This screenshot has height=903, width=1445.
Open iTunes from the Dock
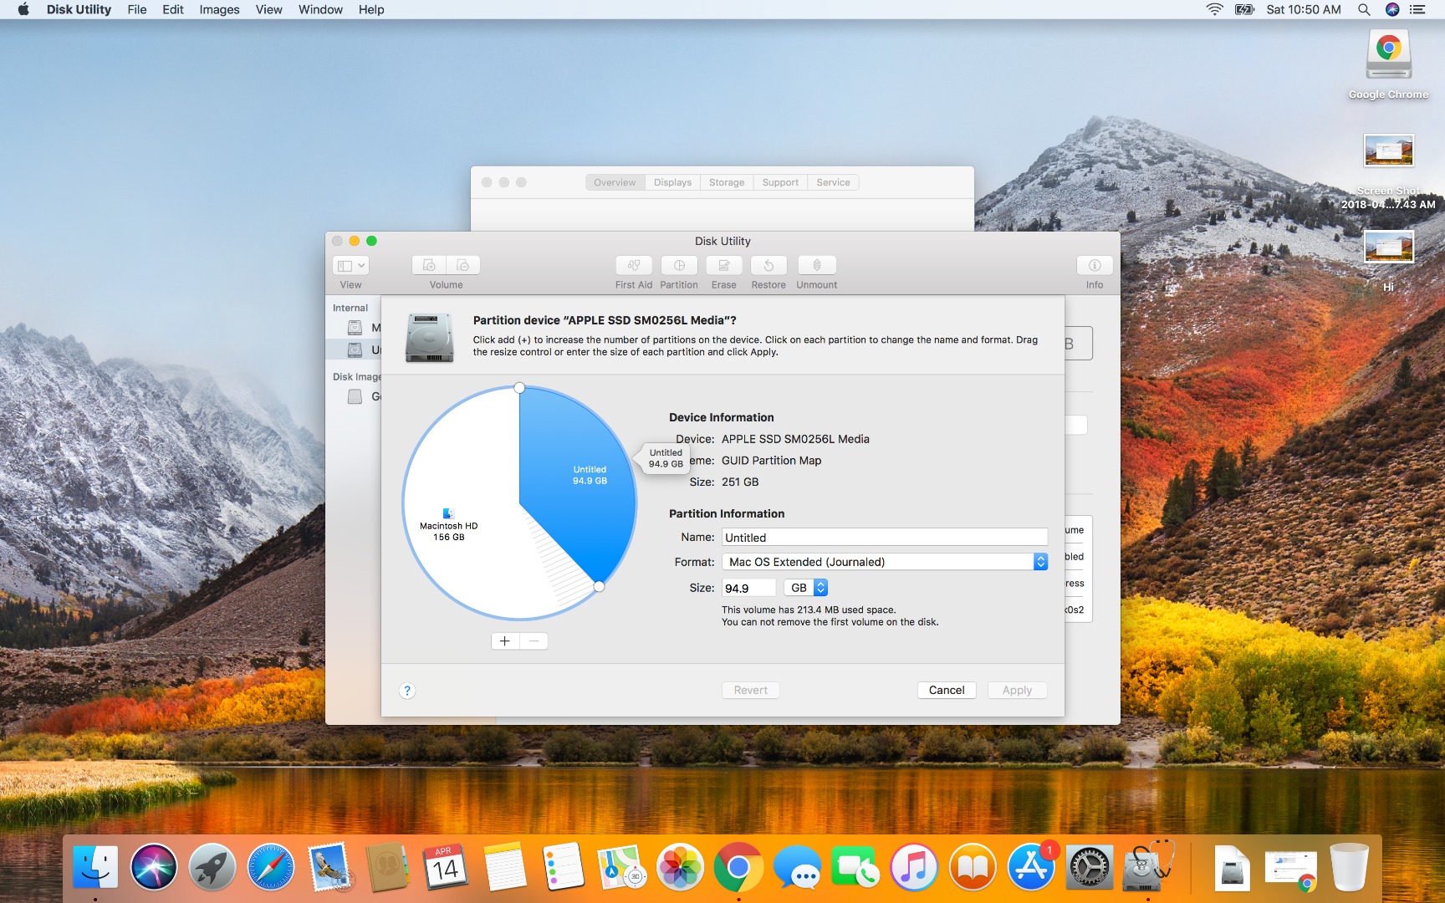point(914,866)
